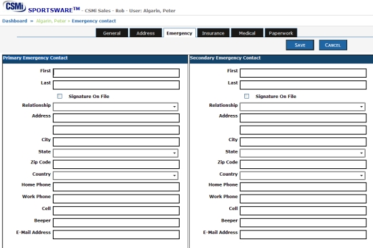The image size is (373, 248).
Task: Focus Primary contact First name field
Action: click(x=116, y=73)
